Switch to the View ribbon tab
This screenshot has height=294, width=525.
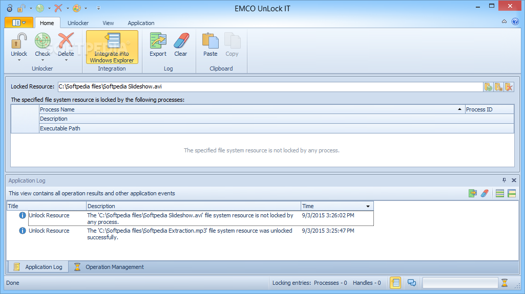[x=108, y=23]
